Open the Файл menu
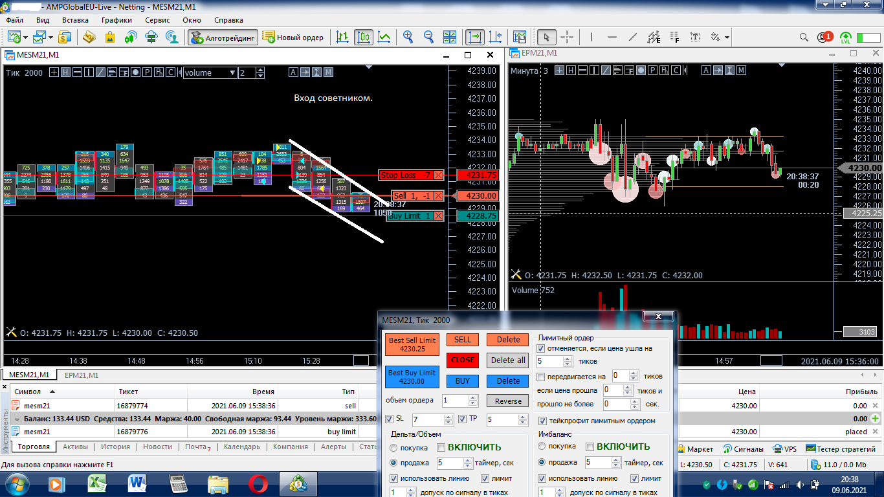This screenshot has height=497, width=884. coord(14,20)
